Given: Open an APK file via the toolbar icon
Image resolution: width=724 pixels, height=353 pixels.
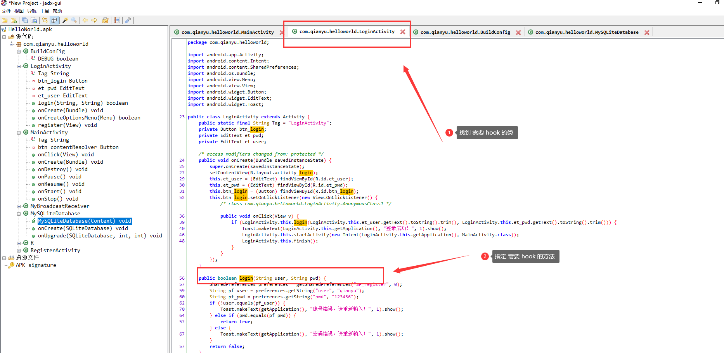Looking at the screenshot, I should click(4, 20).
